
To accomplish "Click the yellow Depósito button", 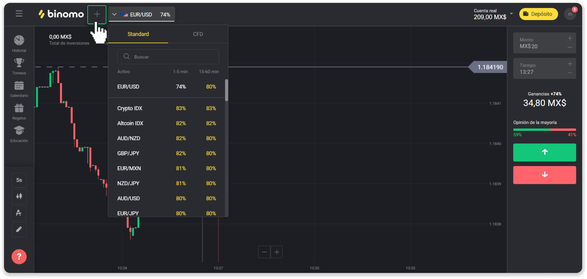I will 538,14.
